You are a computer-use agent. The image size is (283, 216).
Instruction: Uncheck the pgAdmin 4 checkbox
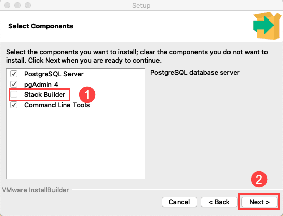(14, 84)
